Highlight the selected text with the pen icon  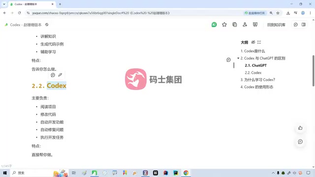(60, 75)
